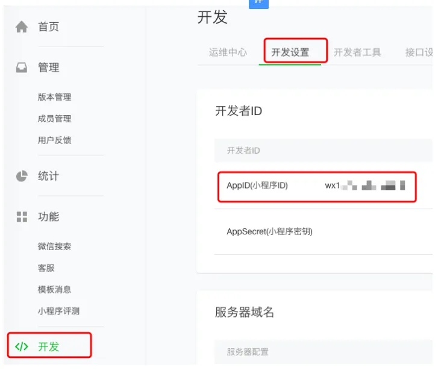This screenshot has width=447, height=382.
Task: Open 版本管理 under 管理
Action: click(54, 97)
